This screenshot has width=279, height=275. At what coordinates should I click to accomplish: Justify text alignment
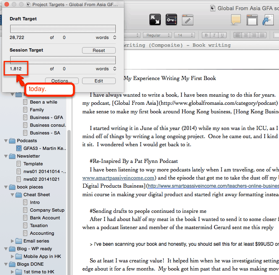coord(262,35)
